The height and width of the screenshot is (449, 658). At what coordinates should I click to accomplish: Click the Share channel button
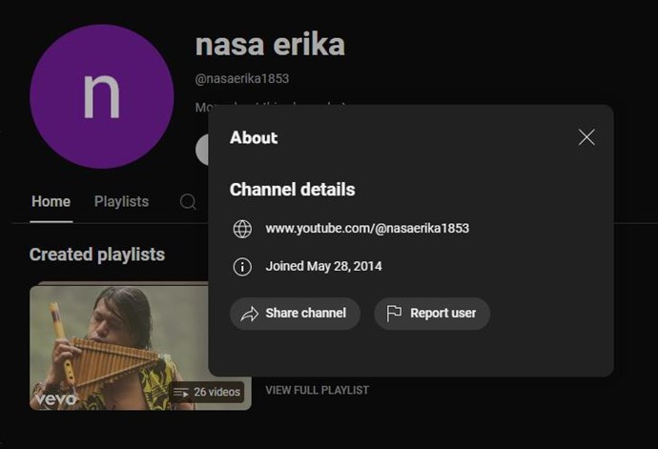(295, 314)
